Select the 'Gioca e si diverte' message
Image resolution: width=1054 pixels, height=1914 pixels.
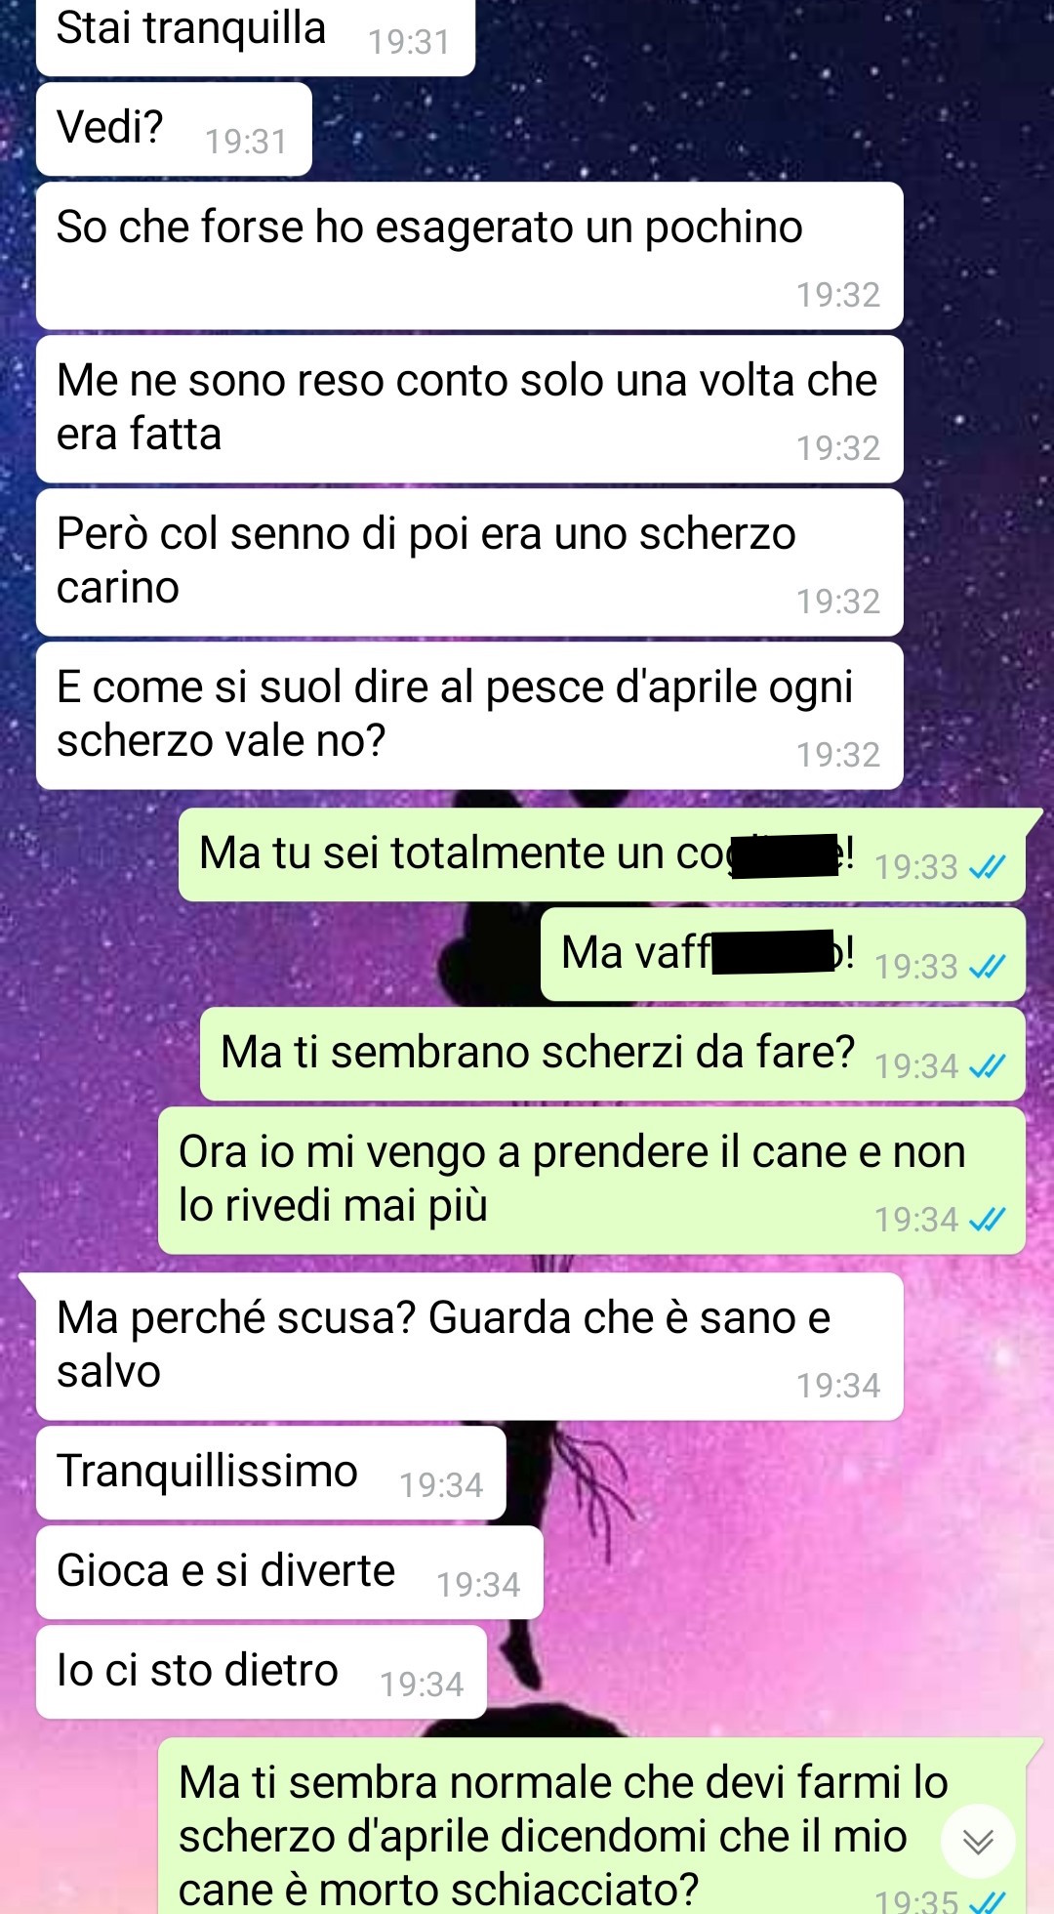pyautogui.click(x=289, y=1572)
